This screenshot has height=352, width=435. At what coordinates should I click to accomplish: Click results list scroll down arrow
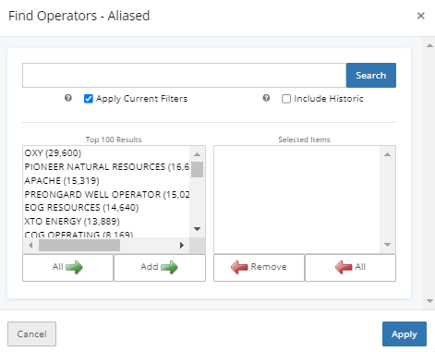point(198,229)
